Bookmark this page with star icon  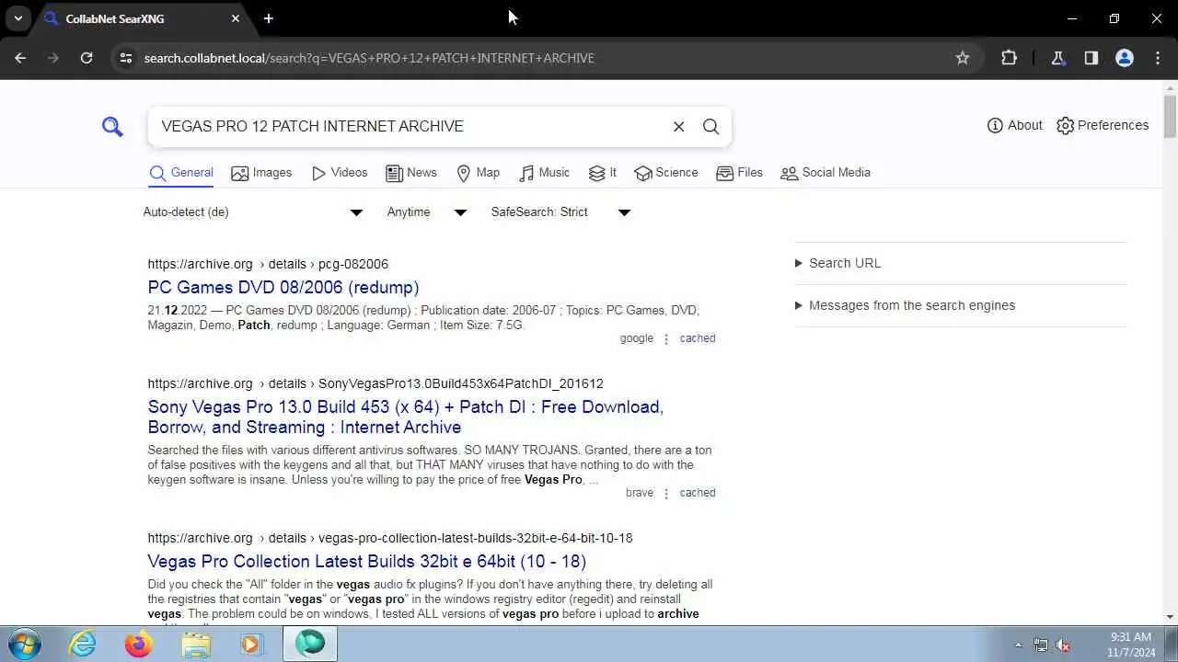point(963,58)
